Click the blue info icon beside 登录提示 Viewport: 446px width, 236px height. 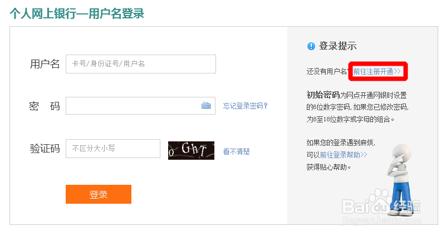311,46
